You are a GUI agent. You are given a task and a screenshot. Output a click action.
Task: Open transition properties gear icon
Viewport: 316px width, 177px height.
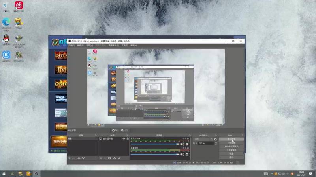point(215,139)
